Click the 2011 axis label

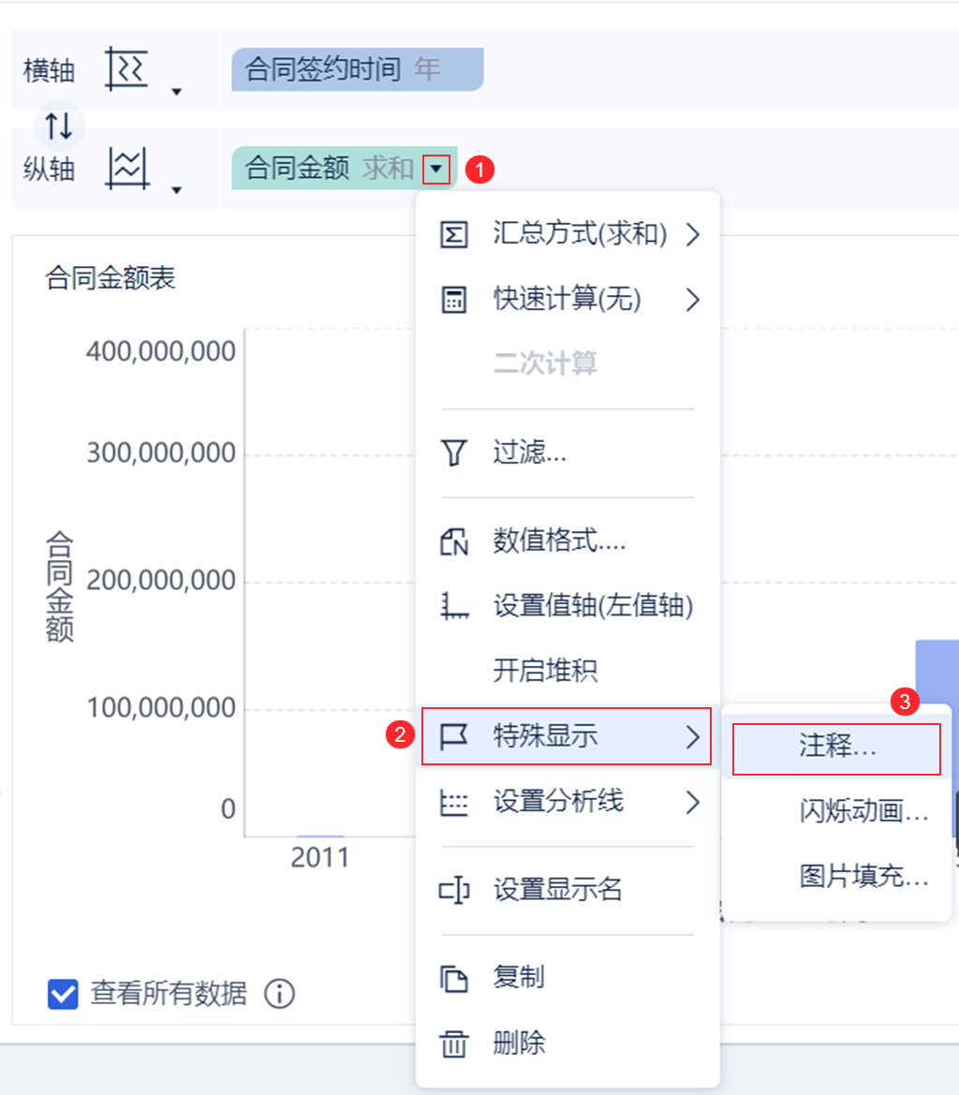319,858
